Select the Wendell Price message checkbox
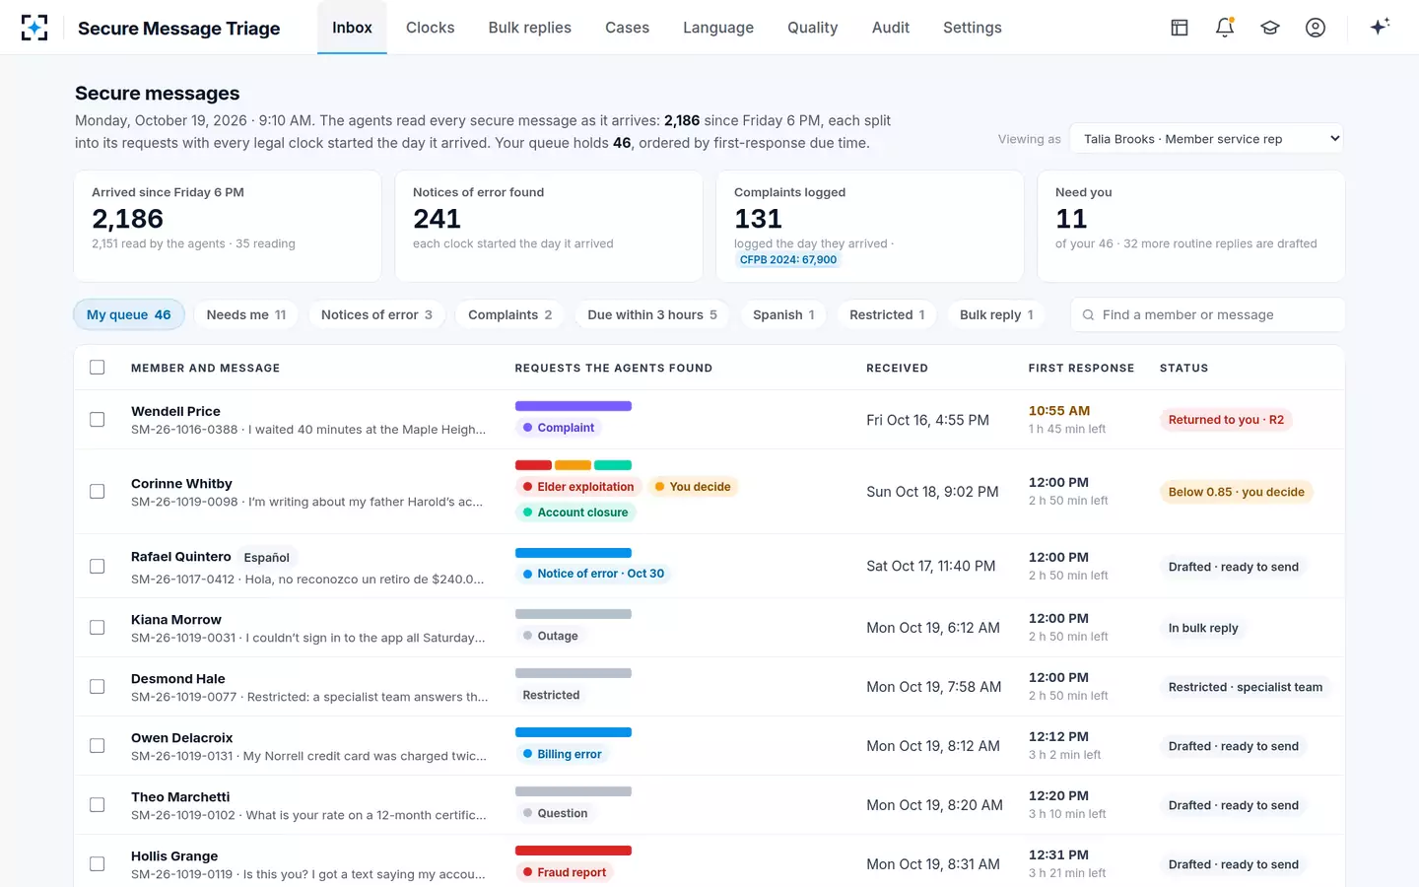Image resolution: width=1419 pixels, height=887 pixels. [98, 420]
